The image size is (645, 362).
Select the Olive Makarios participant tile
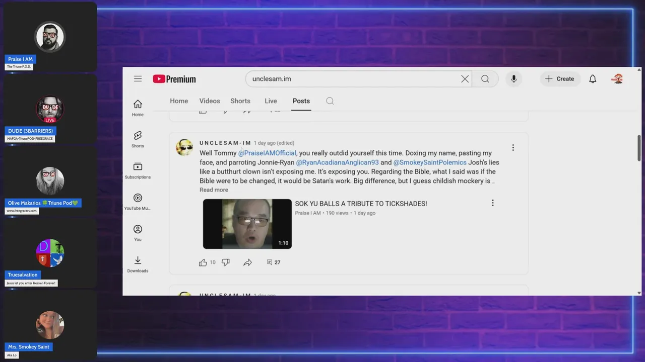pyautogui.click(x=50, y=181)
